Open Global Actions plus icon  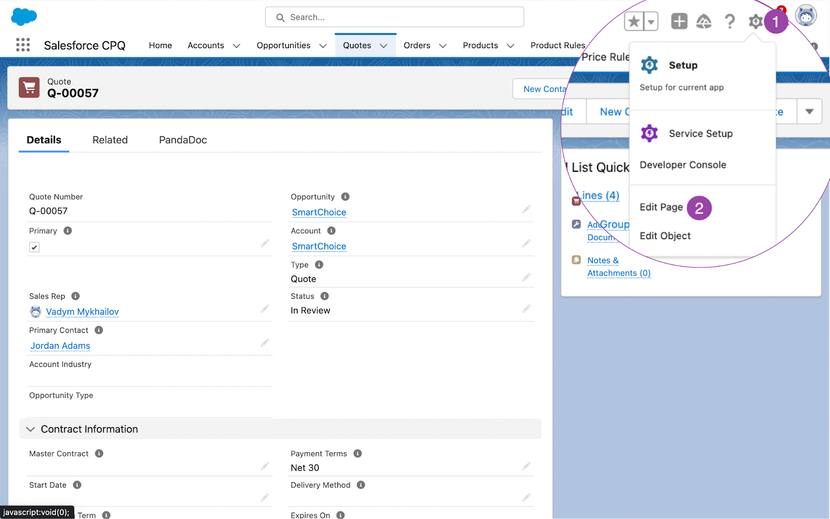pyautogui.click(x=679, y=21)
